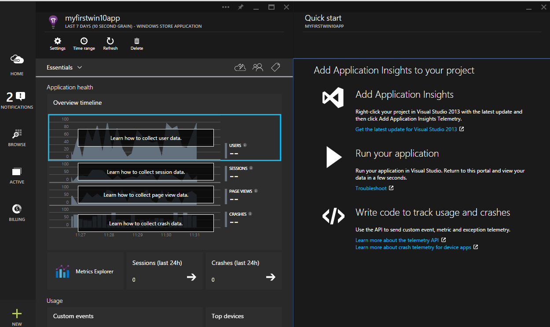Open the Crashes (last 24h) tile arrow
This screenshot has height=327, width=550.
tap(271, 277)
